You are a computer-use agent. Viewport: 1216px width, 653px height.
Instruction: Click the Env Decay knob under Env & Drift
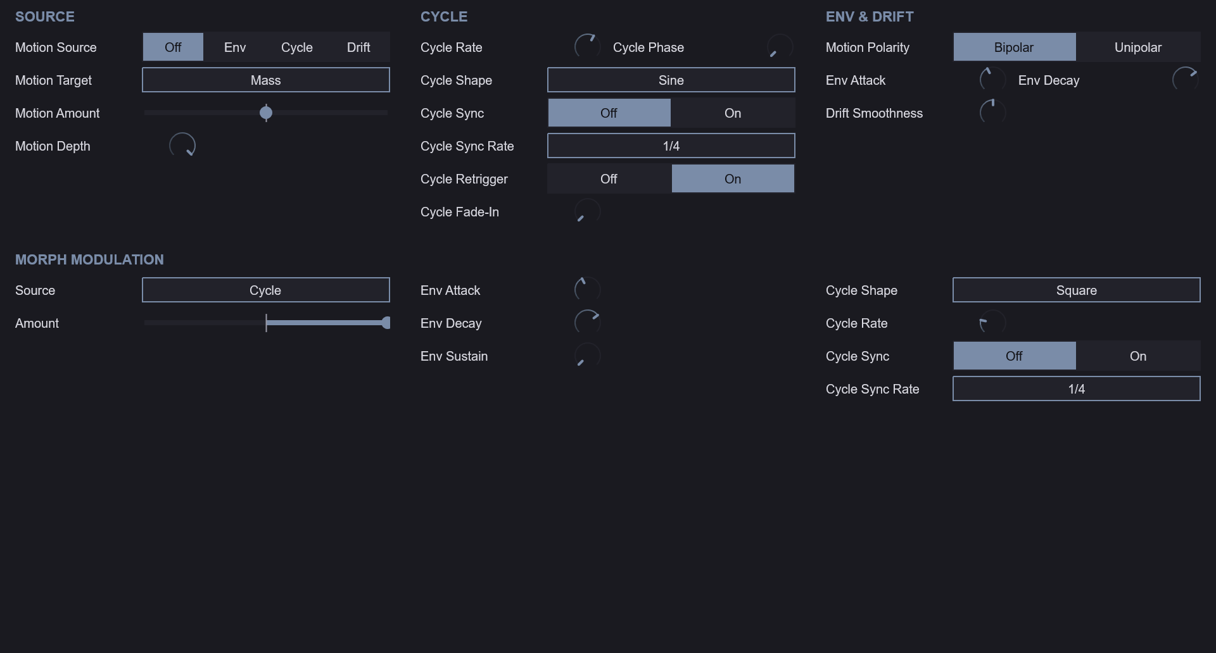pos(1185,80)
